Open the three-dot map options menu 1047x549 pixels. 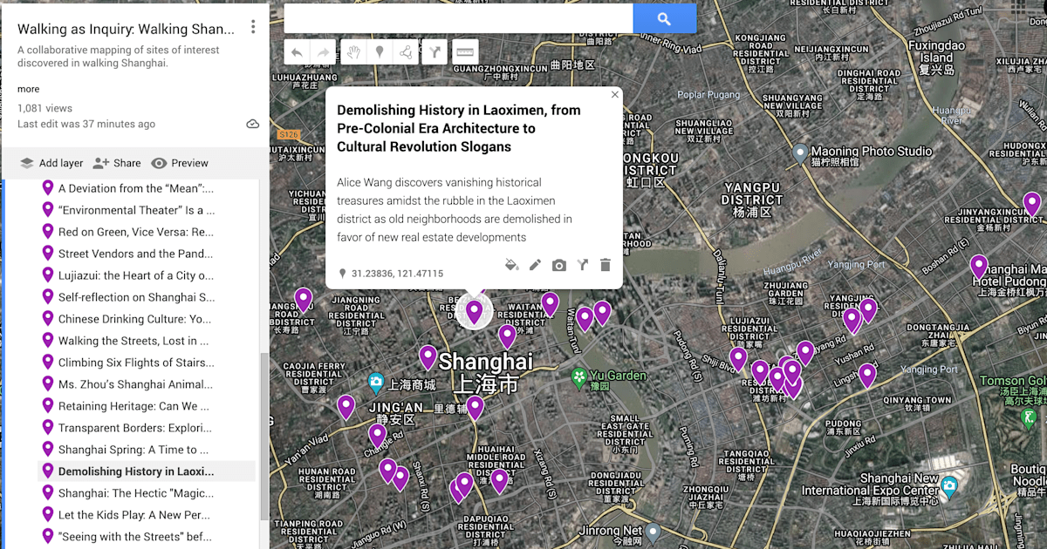point(253,27)
